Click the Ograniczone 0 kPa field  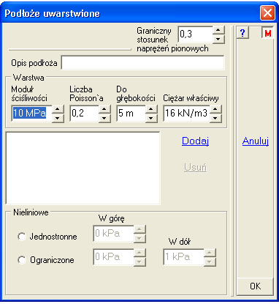click(x=113, y=257)
